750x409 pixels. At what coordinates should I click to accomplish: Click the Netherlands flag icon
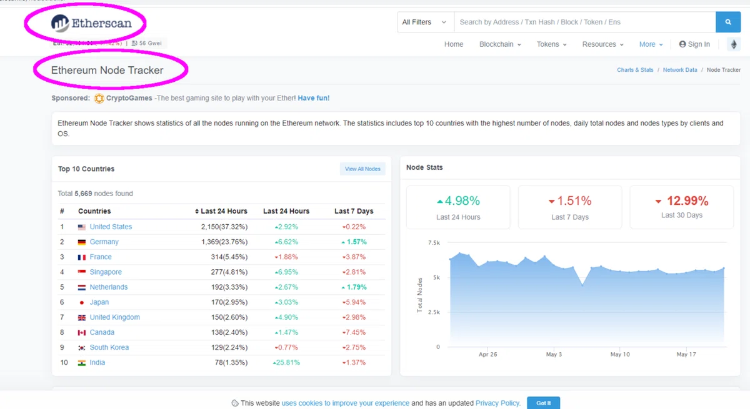(x=82, y=287)
